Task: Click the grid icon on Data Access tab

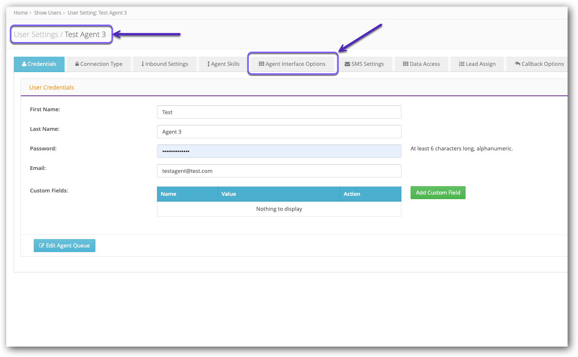Action: tap(405, 64)
